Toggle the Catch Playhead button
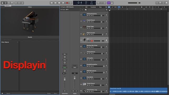This screenshot has width=169, height=95. pyautogui.click(x=119, y=7)
